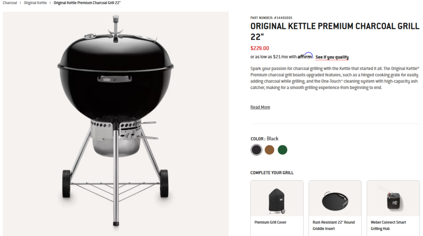Click the $229.00 price text

(x=259, y=48)
